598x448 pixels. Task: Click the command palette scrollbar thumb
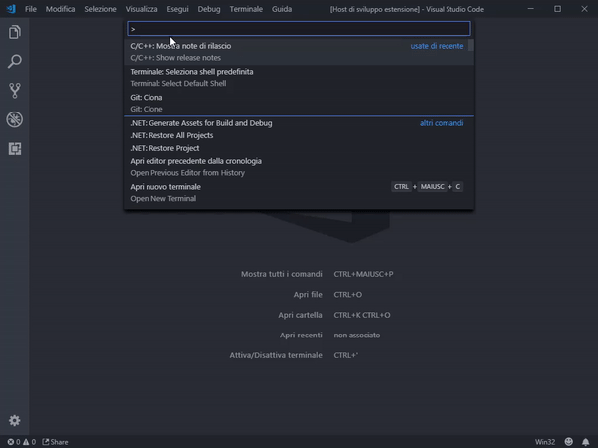point(471,45)
